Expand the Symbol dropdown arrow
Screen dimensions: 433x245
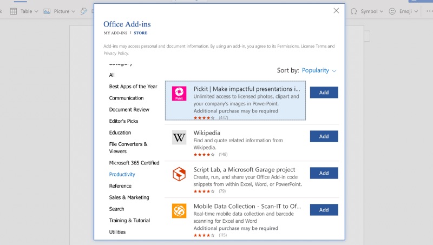(x=382, y=11)
